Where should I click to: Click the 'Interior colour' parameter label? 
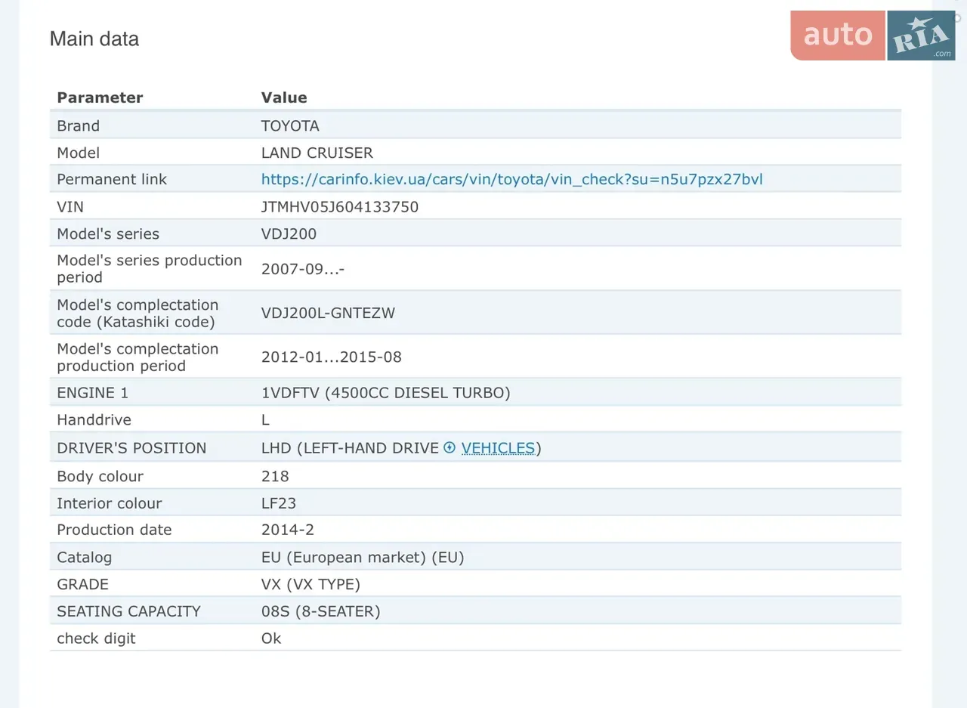coord(110,503)
